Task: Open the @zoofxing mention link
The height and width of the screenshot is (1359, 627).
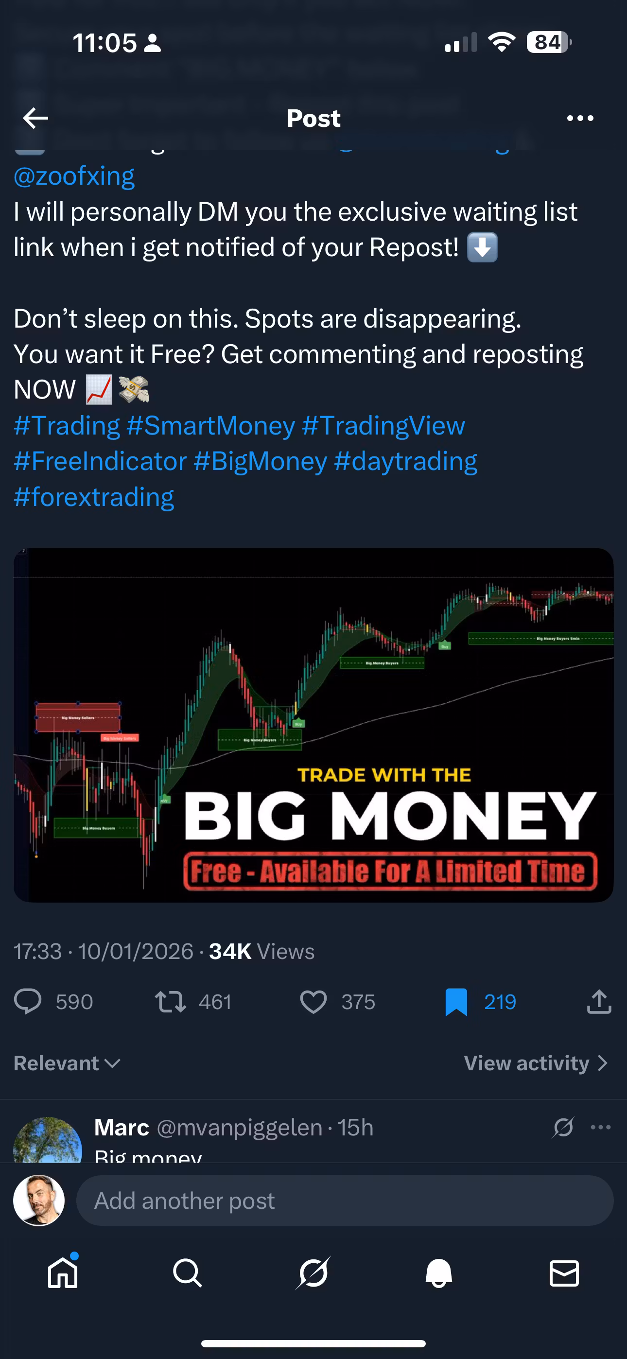Action: (74, 176)
